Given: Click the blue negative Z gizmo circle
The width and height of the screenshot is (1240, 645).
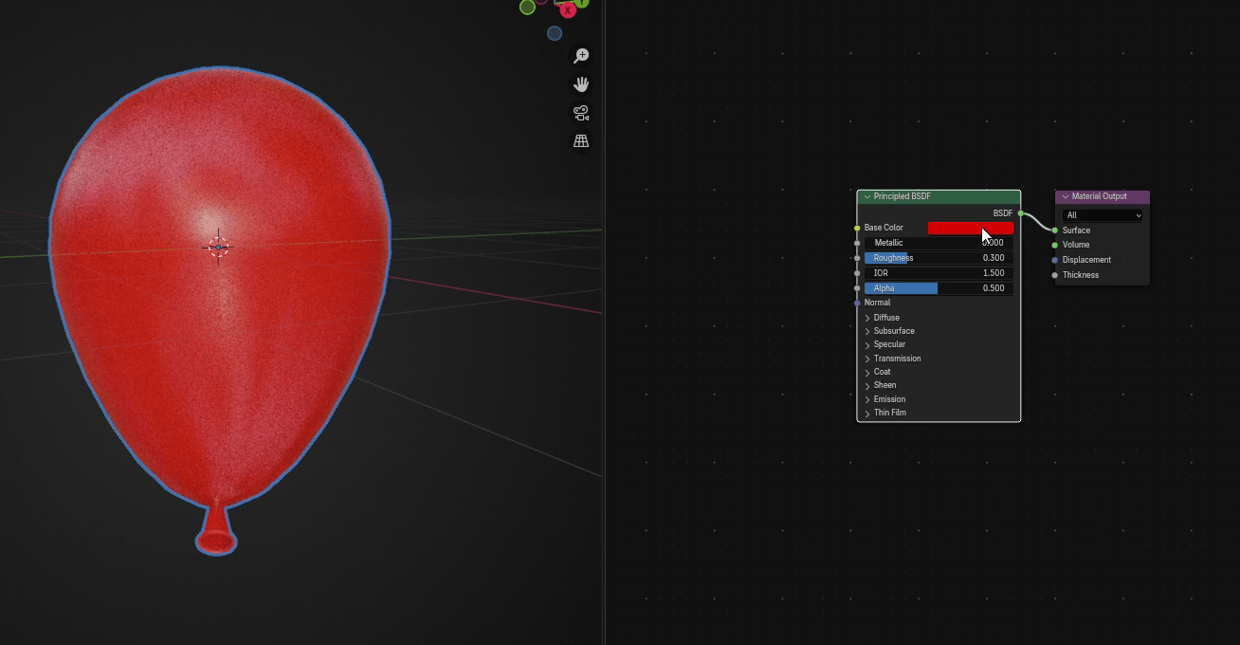Looking at the screenshot, I should tap(555, 33).
